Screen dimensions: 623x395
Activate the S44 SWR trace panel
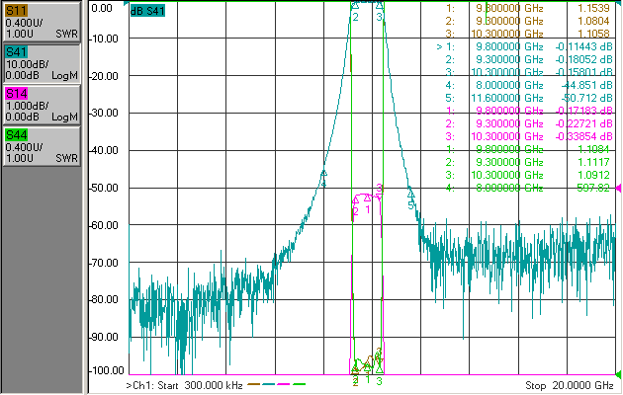(42, 146)
